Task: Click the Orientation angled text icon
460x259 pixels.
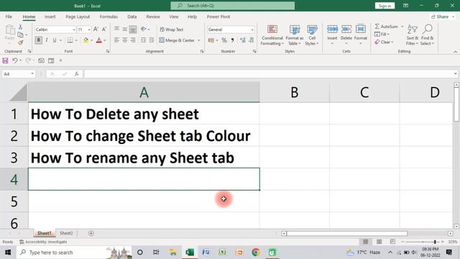Action: tap(144, 29)
